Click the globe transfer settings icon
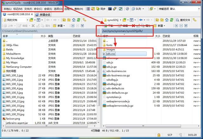This screenshot has width=203, height=139. (x=151, y=9)
